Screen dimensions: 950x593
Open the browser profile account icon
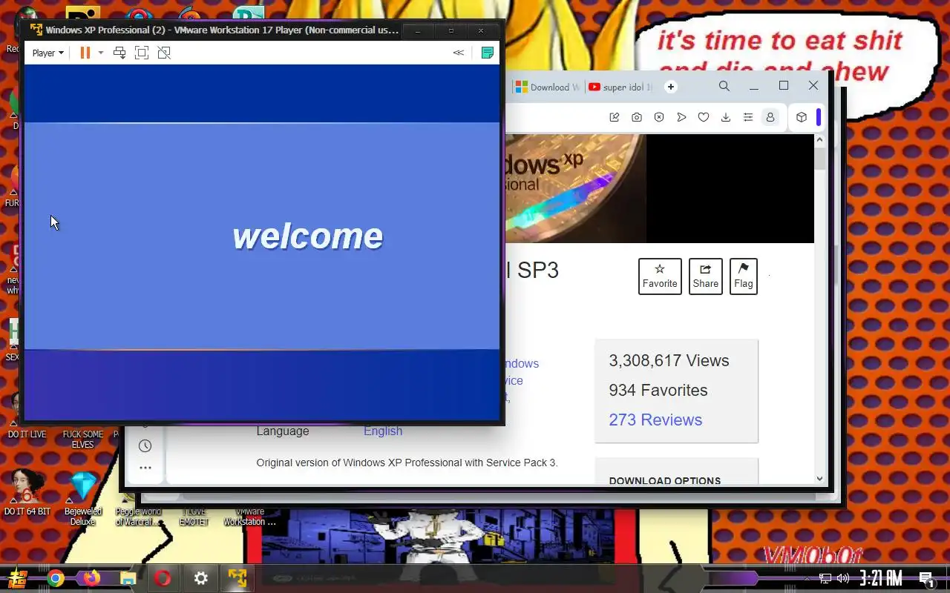click(x=770, y=117)
